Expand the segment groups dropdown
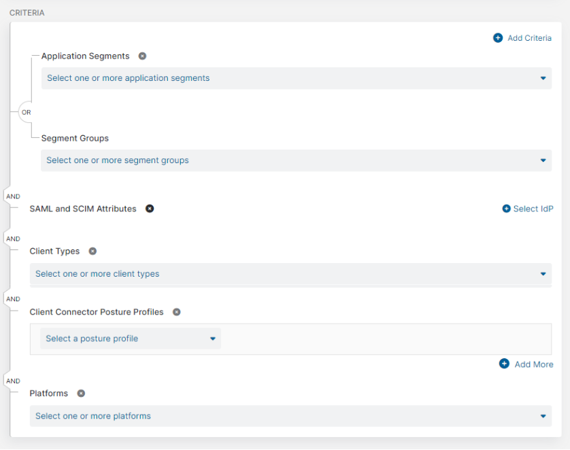 coord(296,160)
